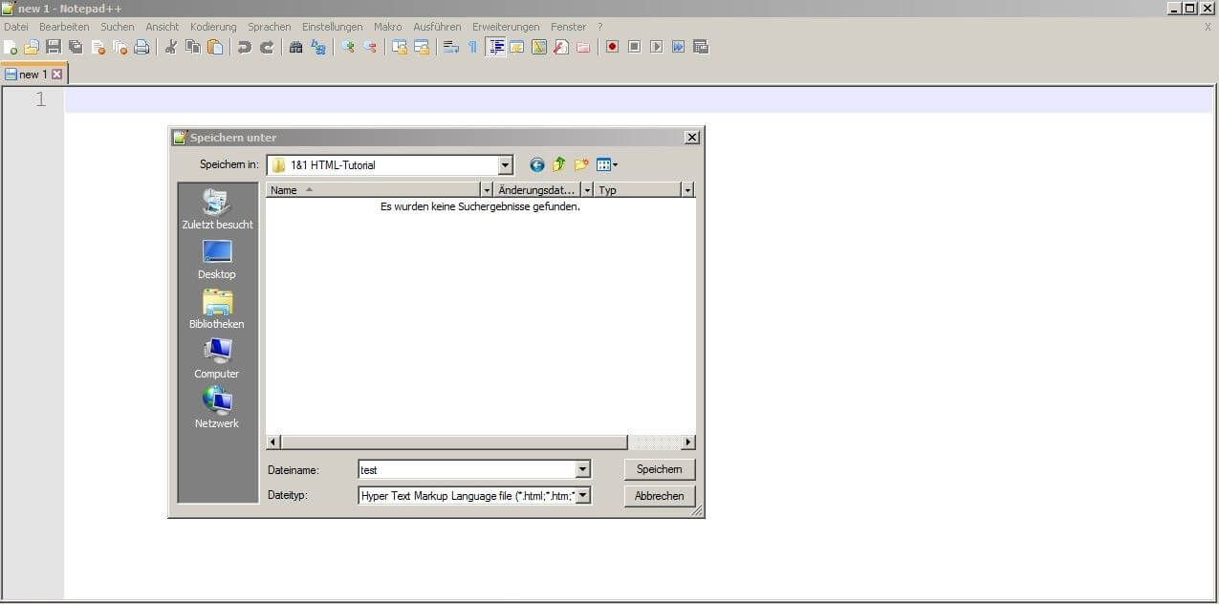The image size is (1219, 604).
Task: Click into the Dateiname text field
Action: click(x=467, y=470)
